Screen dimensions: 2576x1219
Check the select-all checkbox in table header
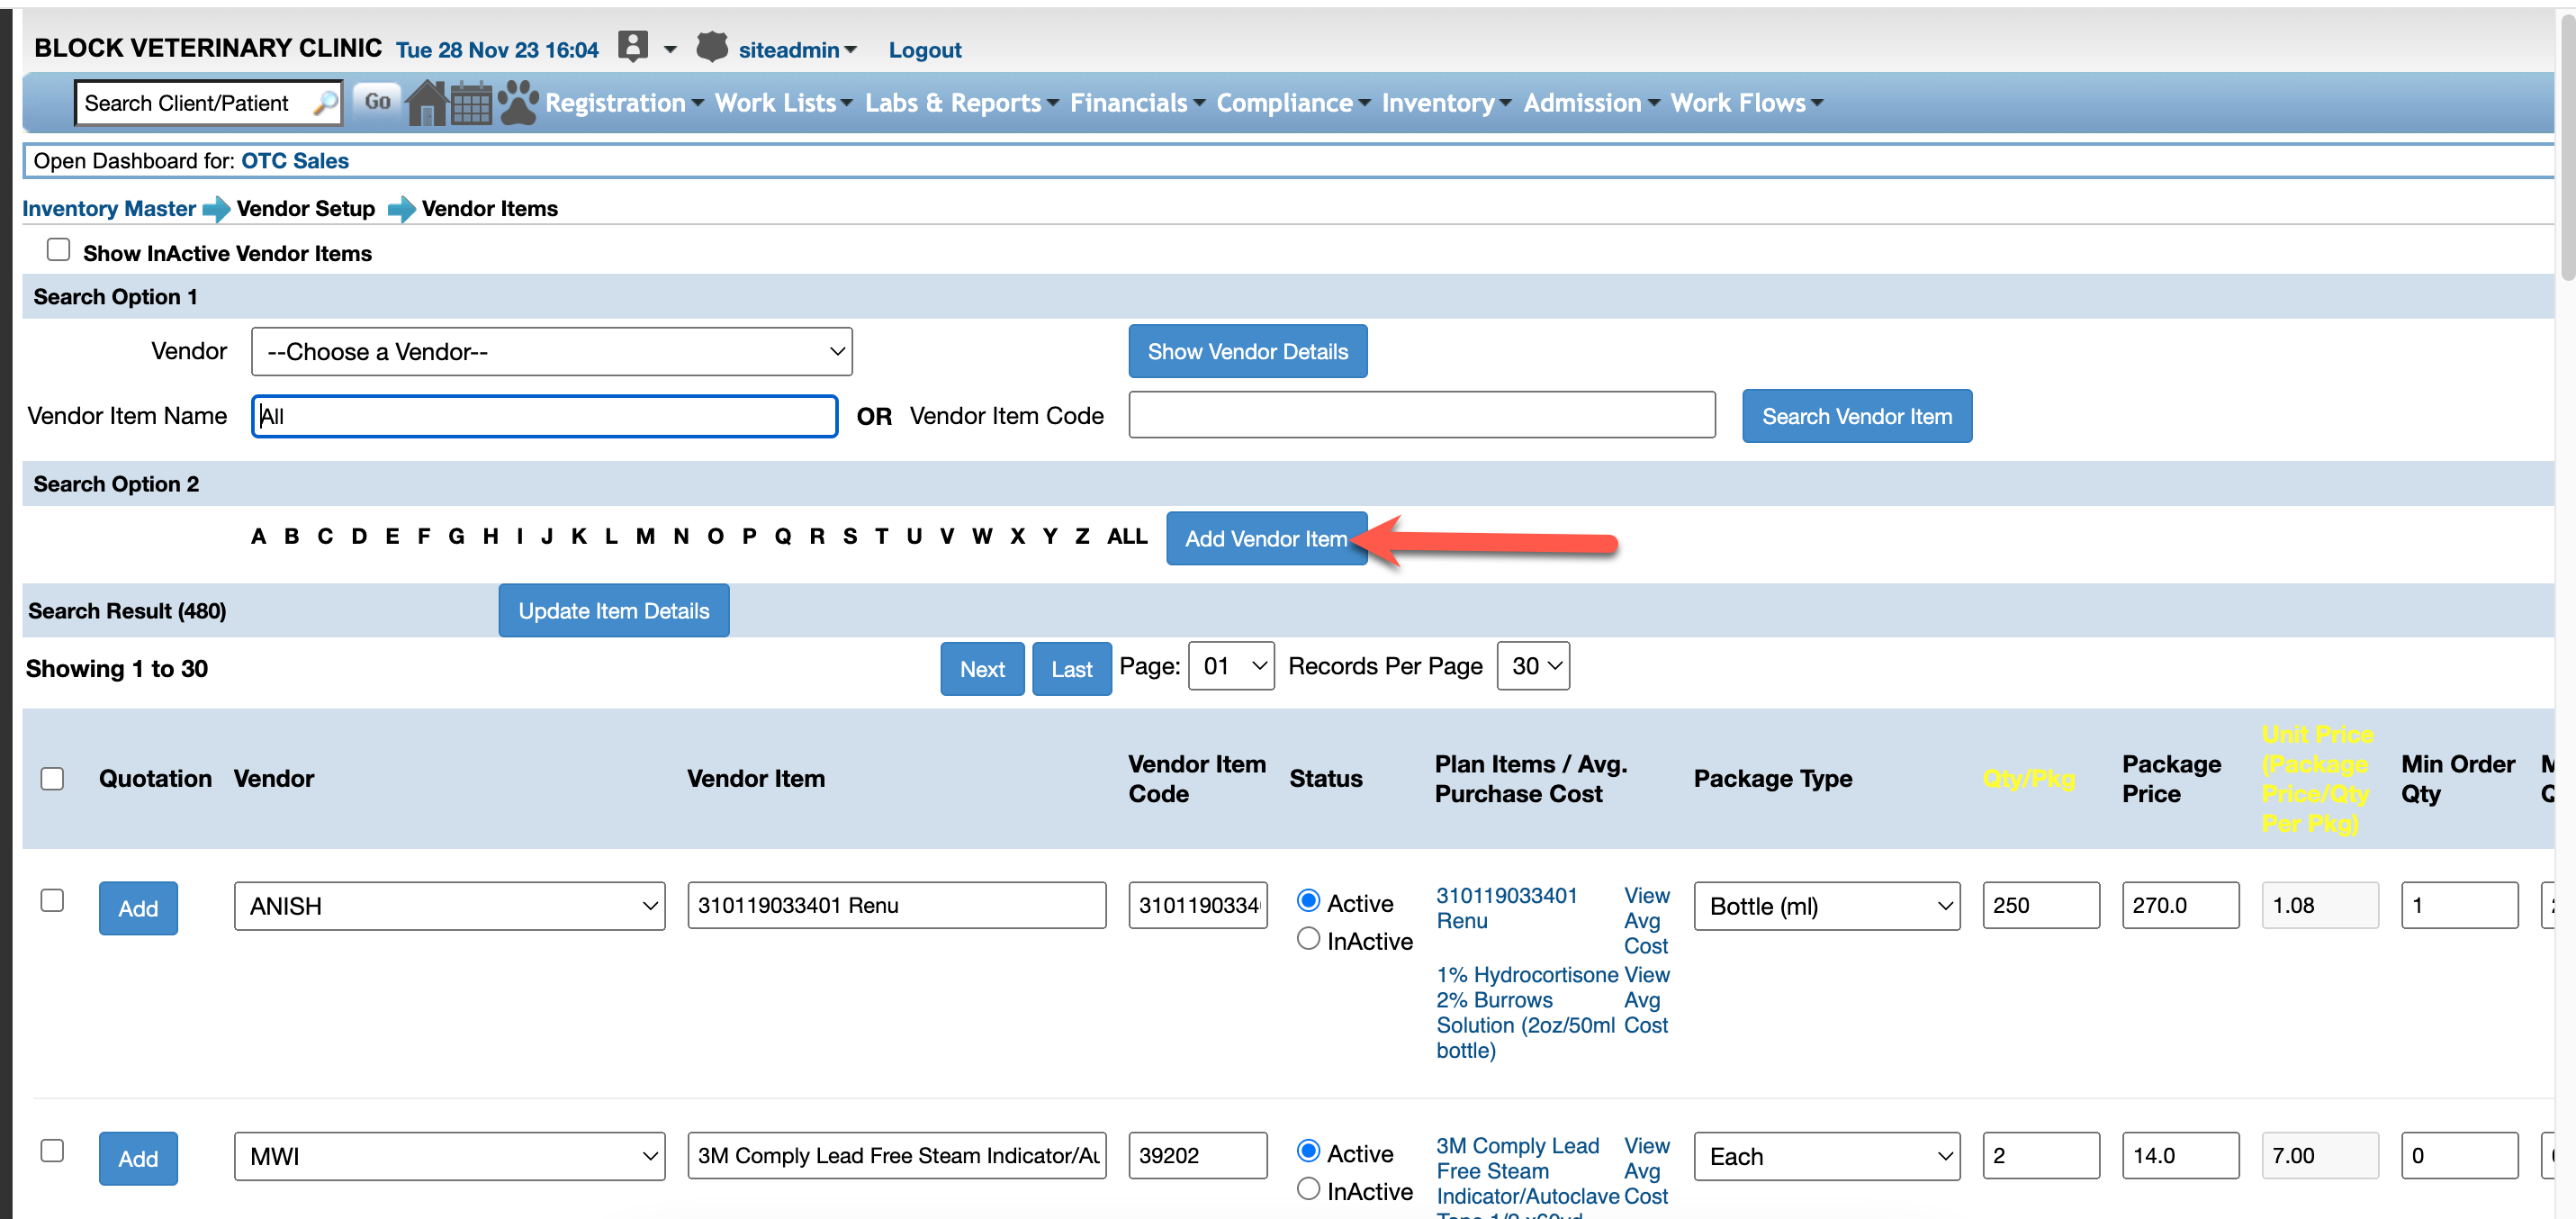[52, 779]
